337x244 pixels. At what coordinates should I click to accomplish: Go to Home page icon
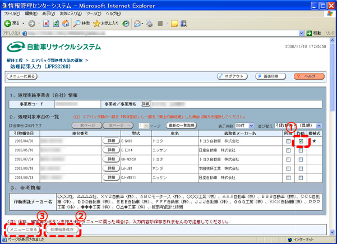pos(66,24)
